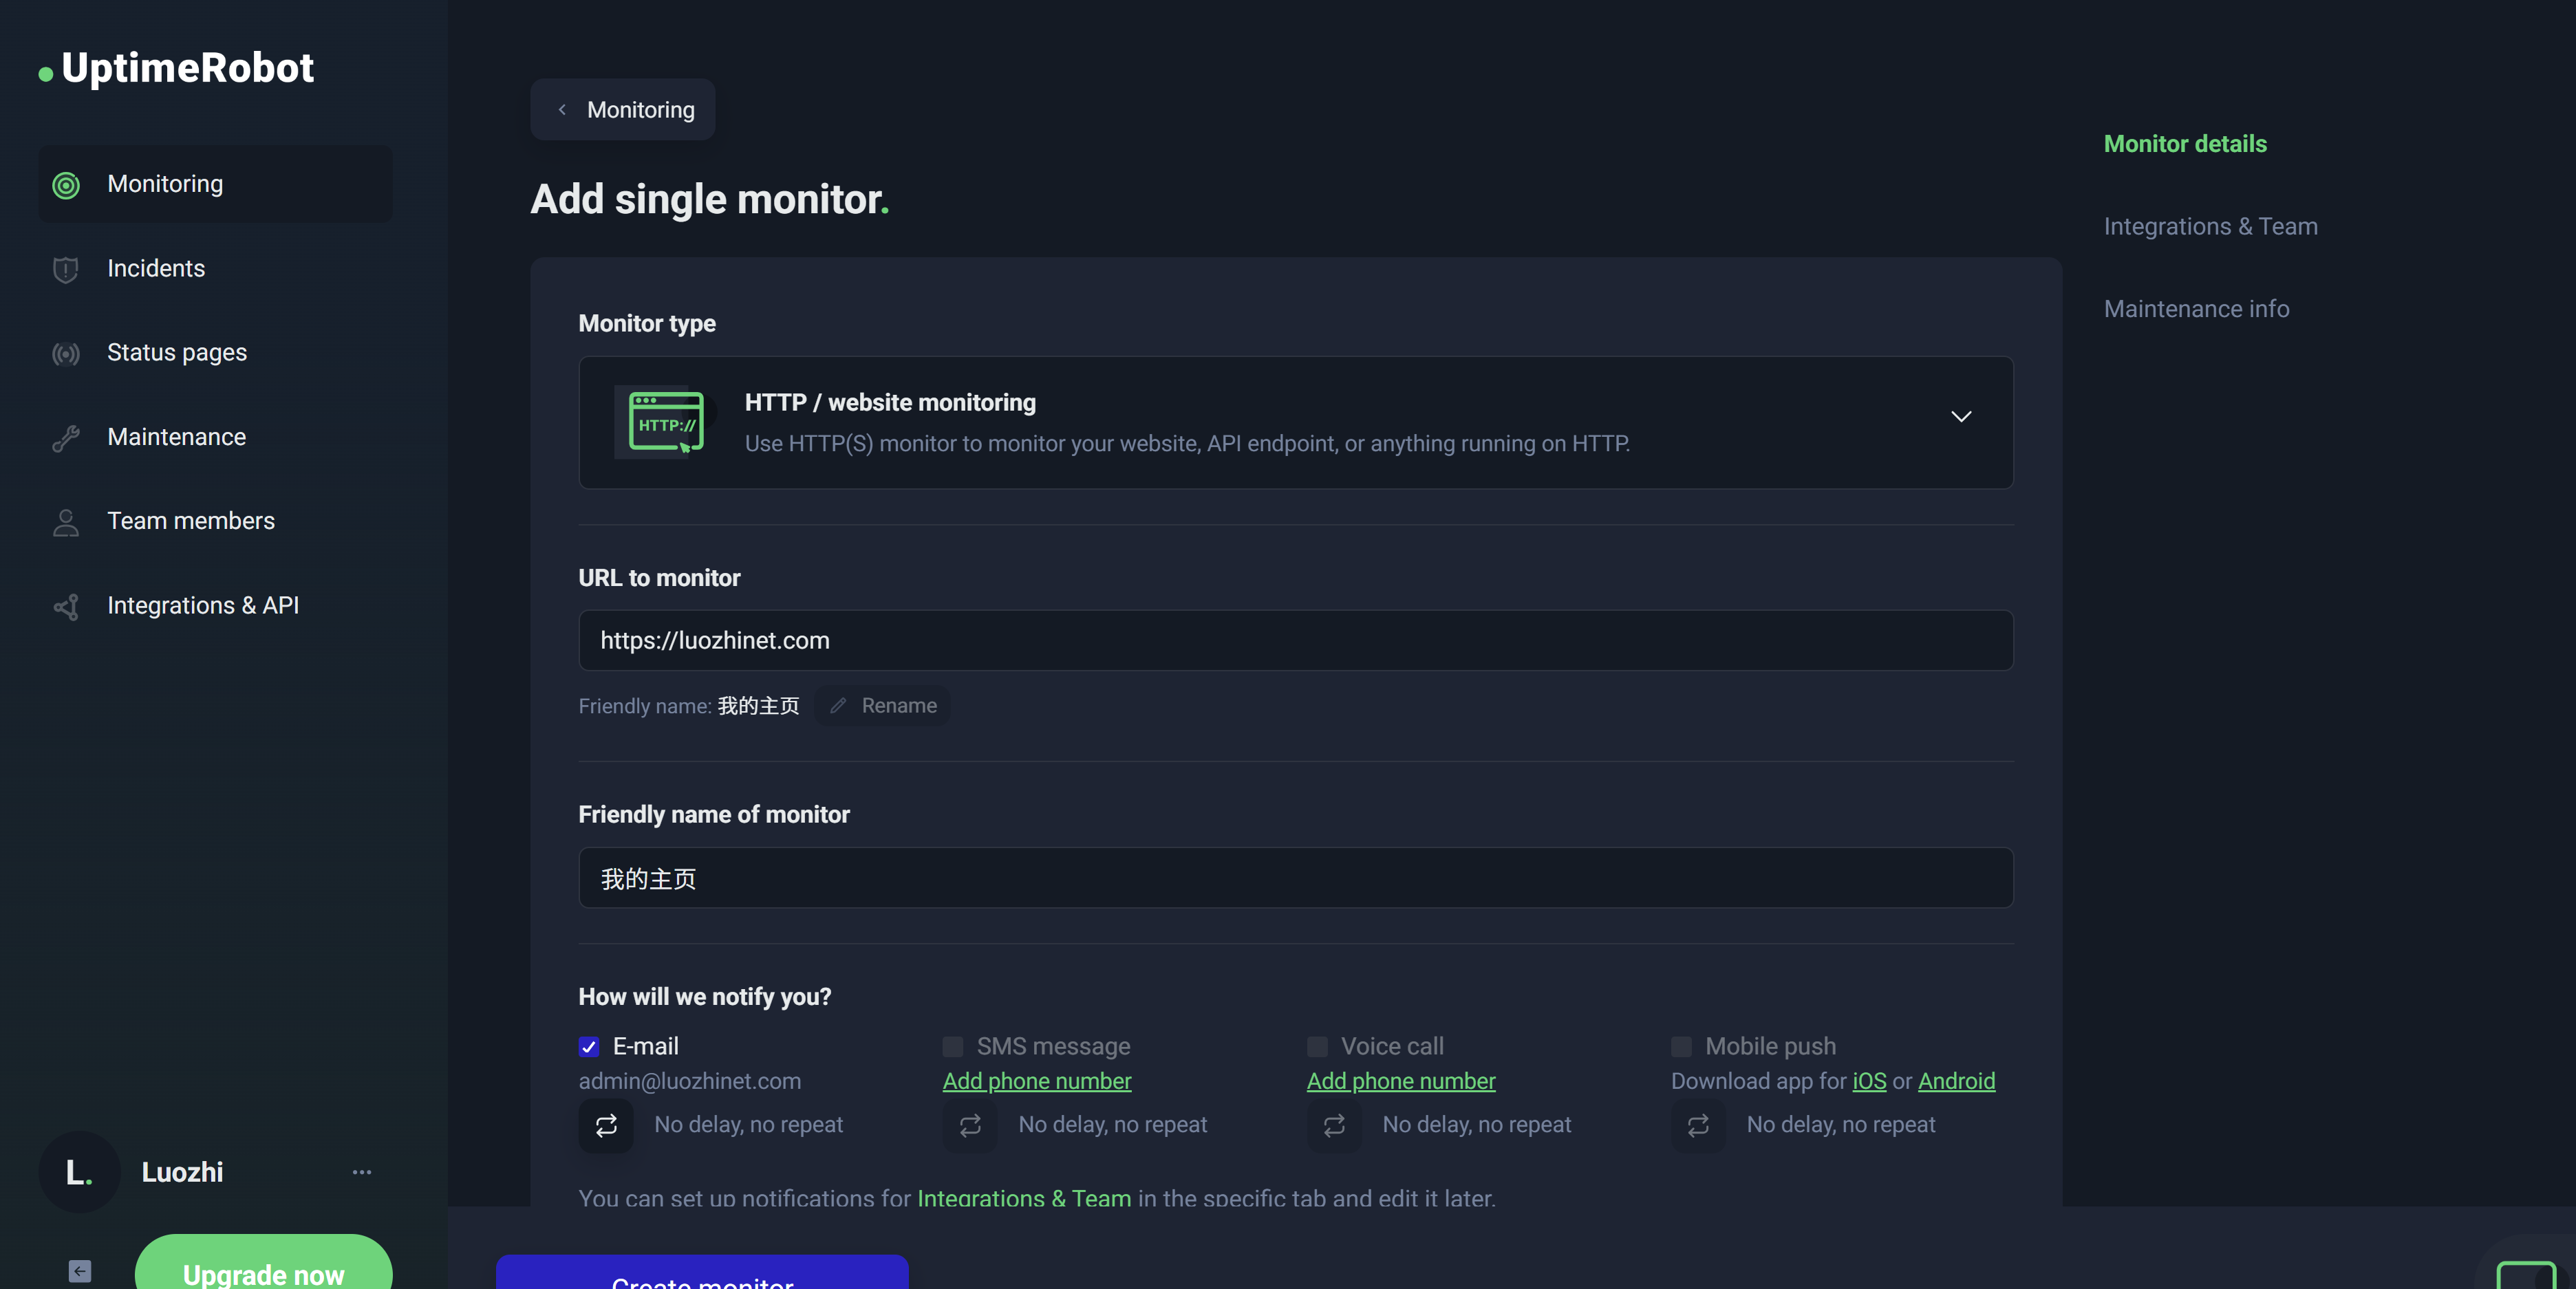
Task: Switch to the Maintenance info section
Action: [2196, 309]
